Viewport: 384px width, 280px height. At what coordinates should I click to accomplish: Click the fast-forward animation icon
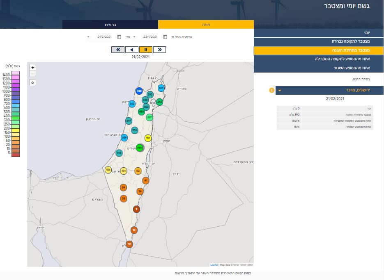pos(160,49)
